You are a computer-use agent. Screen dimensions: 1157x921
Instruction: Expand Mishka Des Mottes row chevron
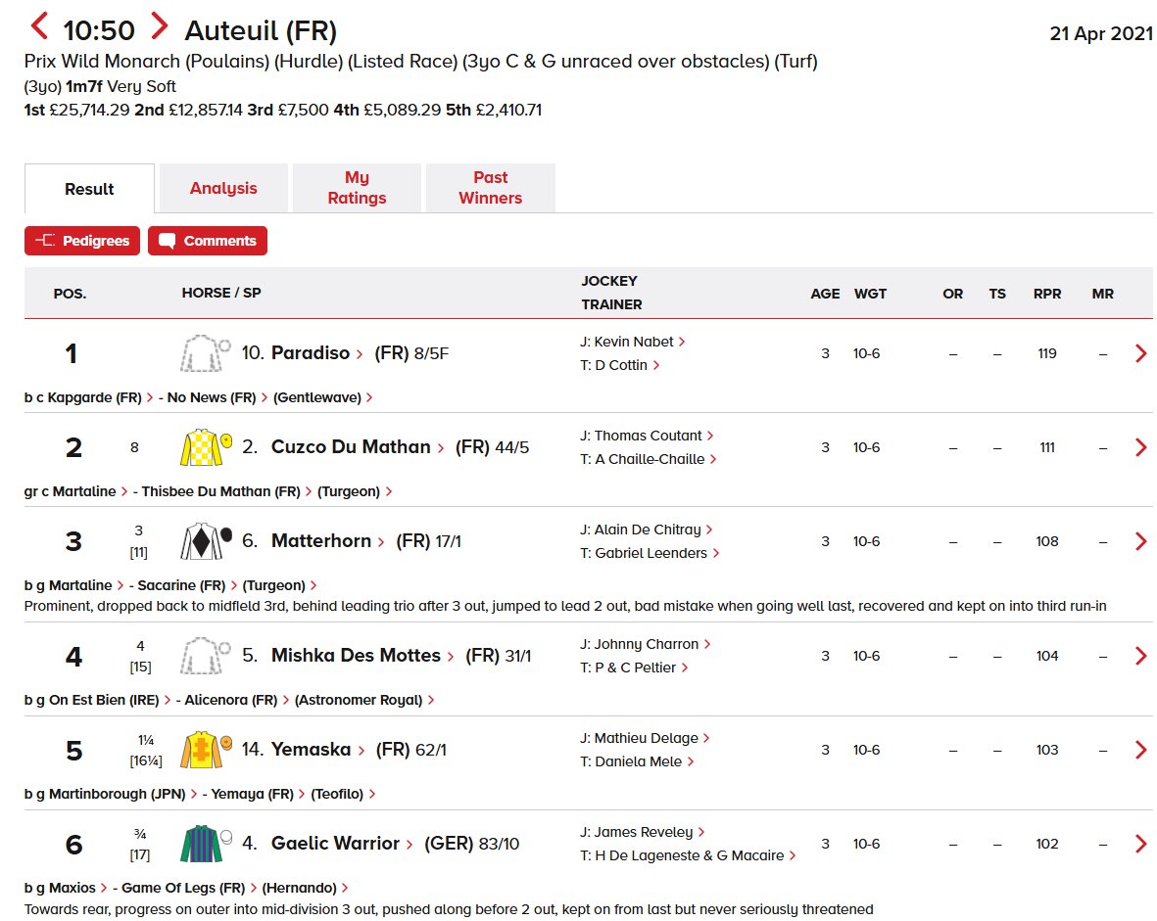[1140, 656]
